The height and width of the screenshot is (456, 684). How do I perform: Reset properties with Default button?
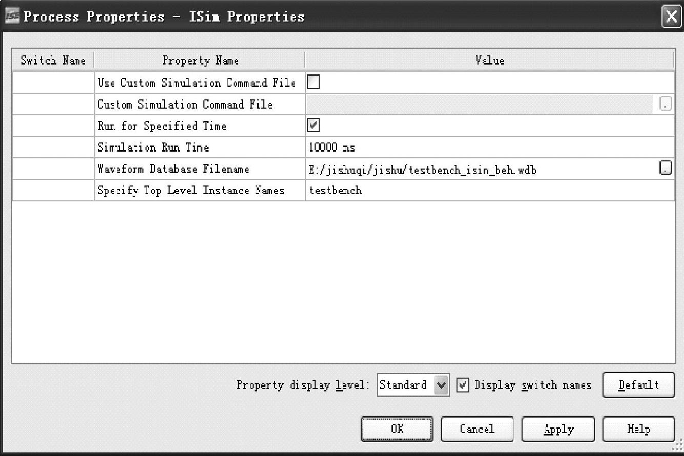point(638,385)
